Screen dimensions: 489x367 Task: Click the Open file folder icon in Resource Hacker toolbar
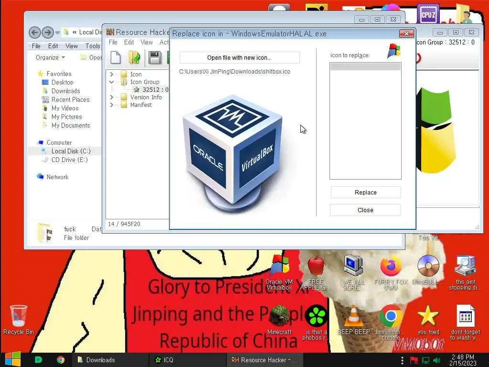[x=134, y=58]
